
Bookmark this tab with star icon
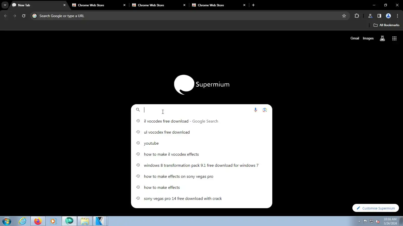344,16
